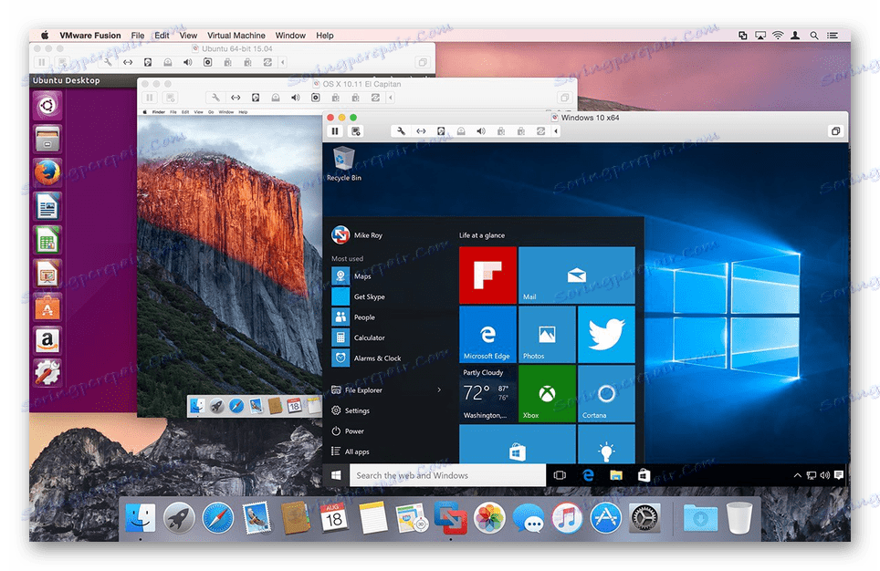
Task: Open Action Center in Windows tray
Action: (839, 475)
